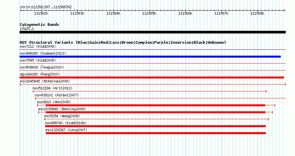Click the Cytogenetic Bands track title
The height and width of the screenshot is (156, 295).
(x=39, y=25)
